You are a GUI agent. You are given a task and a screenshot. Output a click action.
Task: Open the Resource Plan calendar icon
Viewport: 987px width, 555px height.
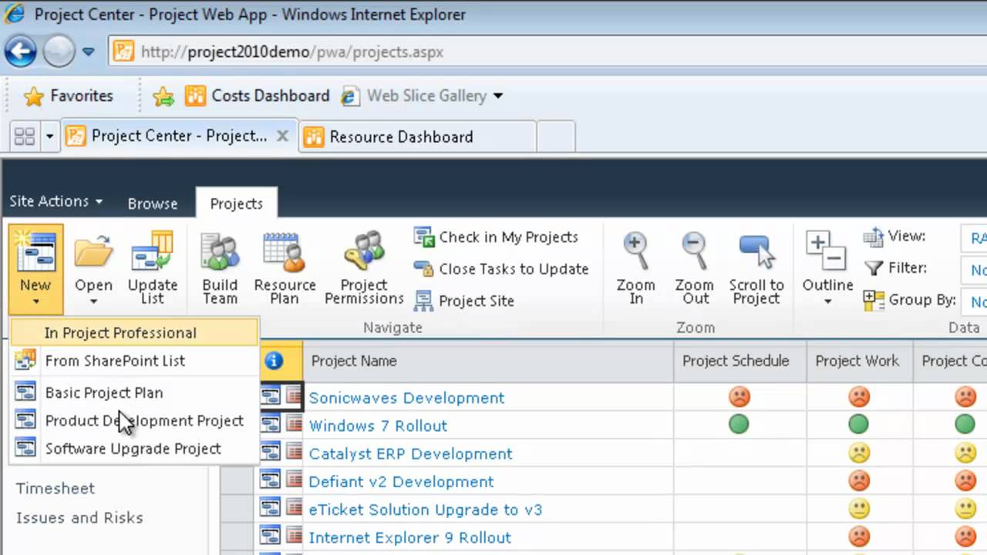(x=285, y=252)
